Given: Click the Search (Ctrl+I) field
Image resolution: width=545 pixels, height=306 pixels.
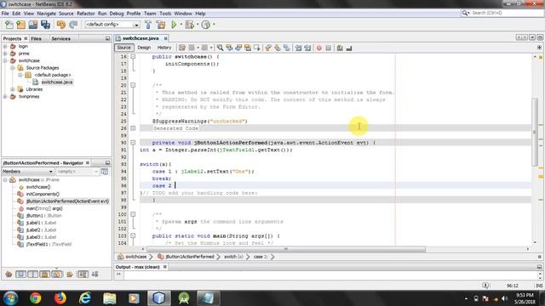Looking at the screenshot, I should pyautogui.click(x=502, y=13).
